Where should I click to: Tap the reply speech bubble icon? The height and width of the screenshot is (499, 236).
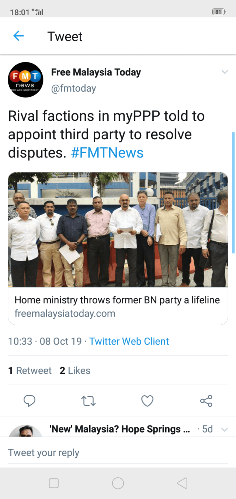click(x=29, y=401)
